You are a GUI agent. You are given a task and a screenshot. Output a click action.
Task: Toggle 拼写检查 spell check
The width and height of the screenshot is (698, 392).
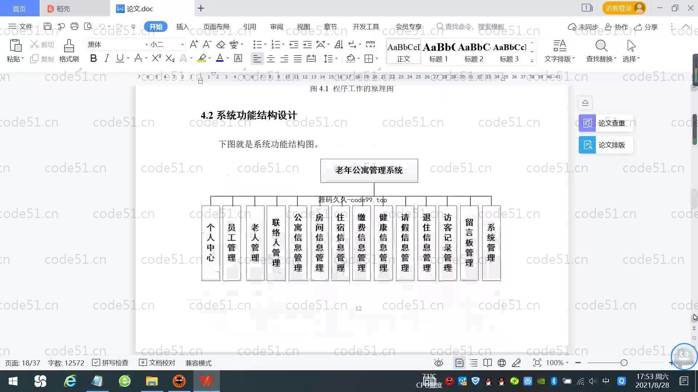coord(111,363)
